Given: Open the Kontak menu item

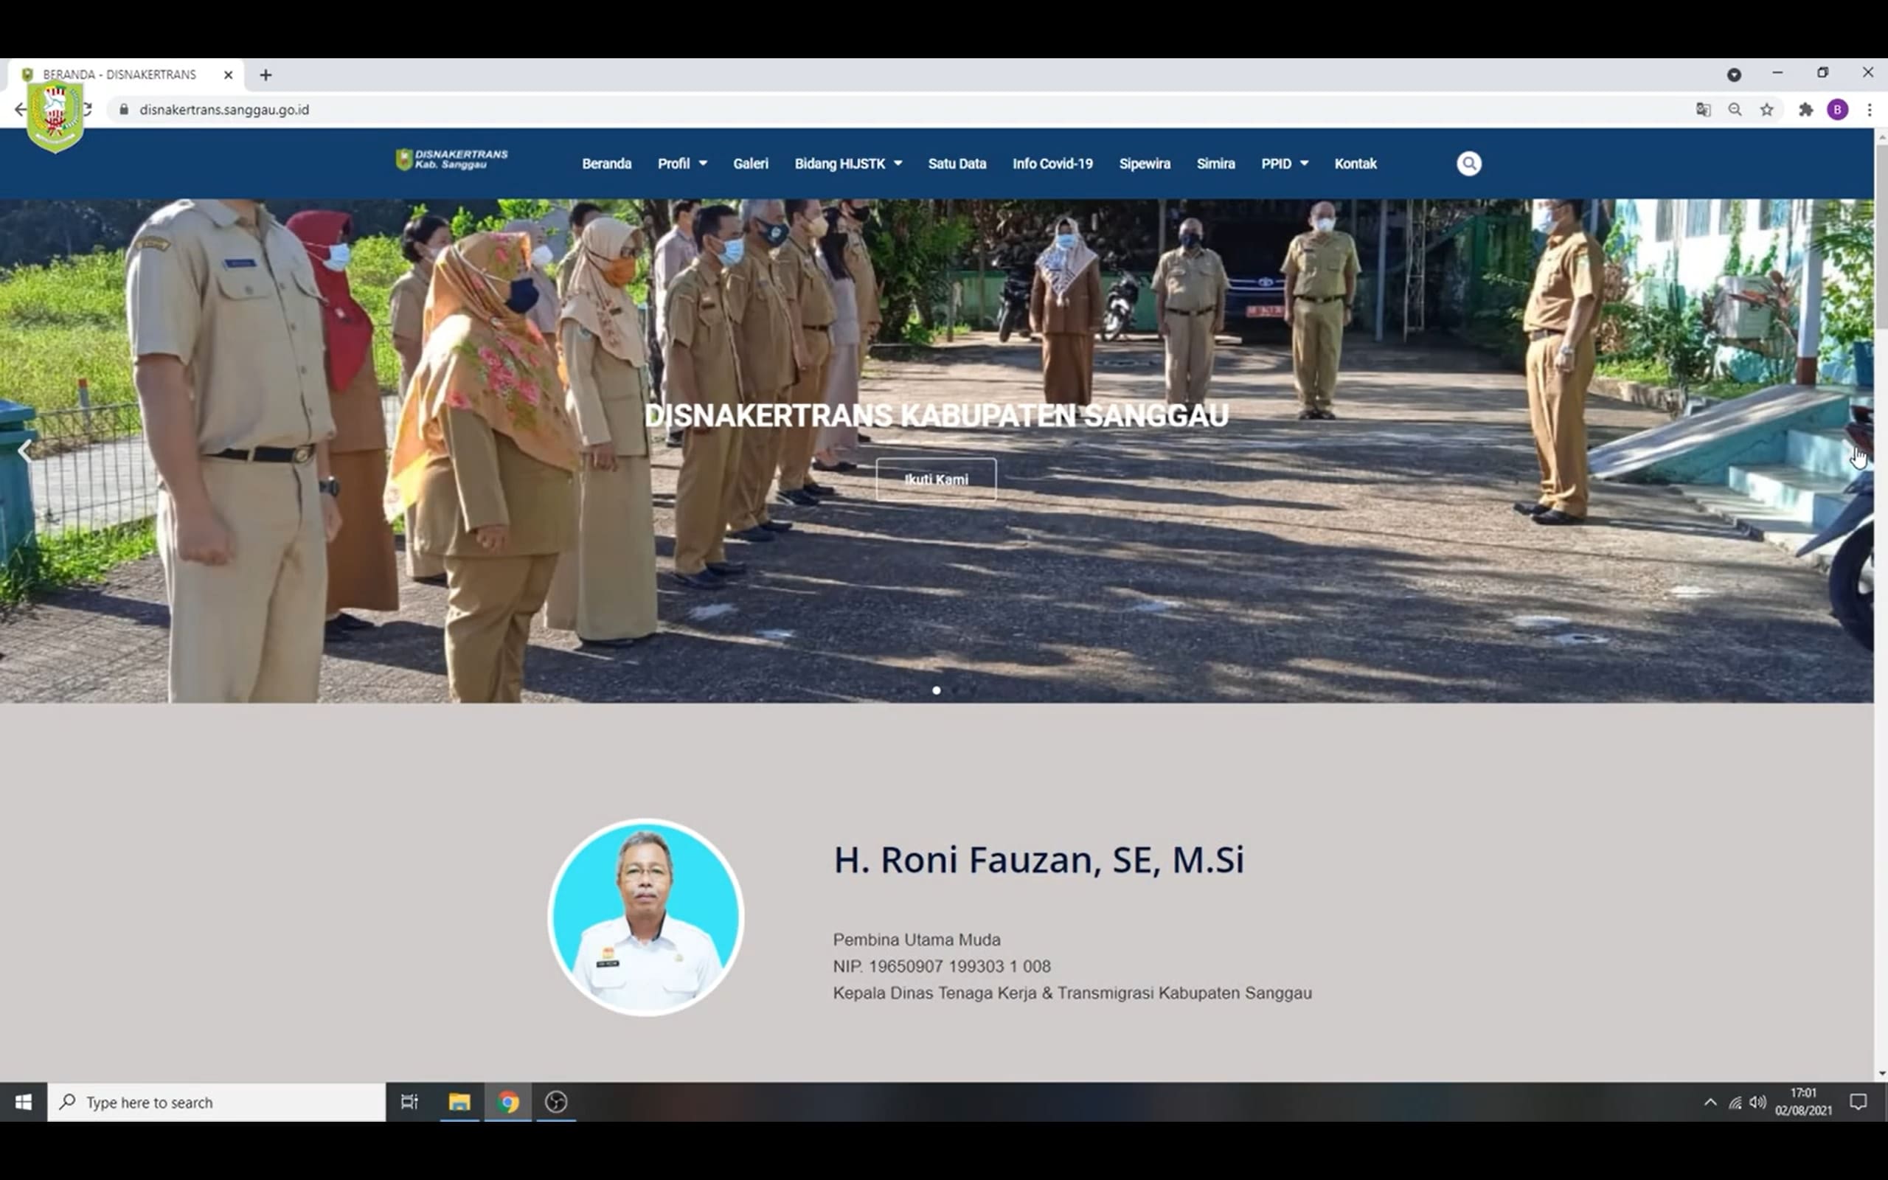Looking at the screenshot, I should click(1355, 163).
